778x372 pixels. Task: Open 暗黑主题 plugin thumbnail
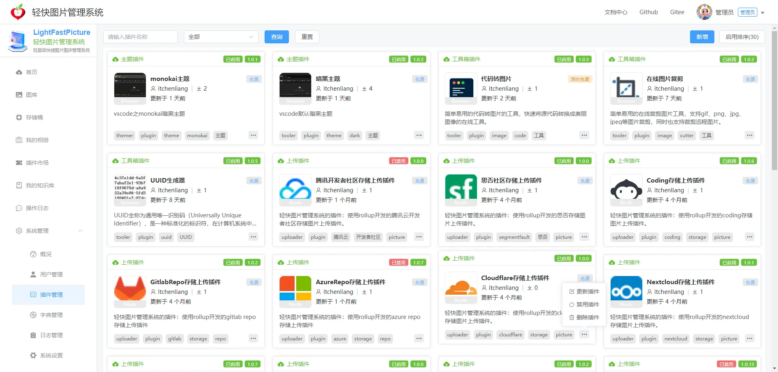[295, 89]
